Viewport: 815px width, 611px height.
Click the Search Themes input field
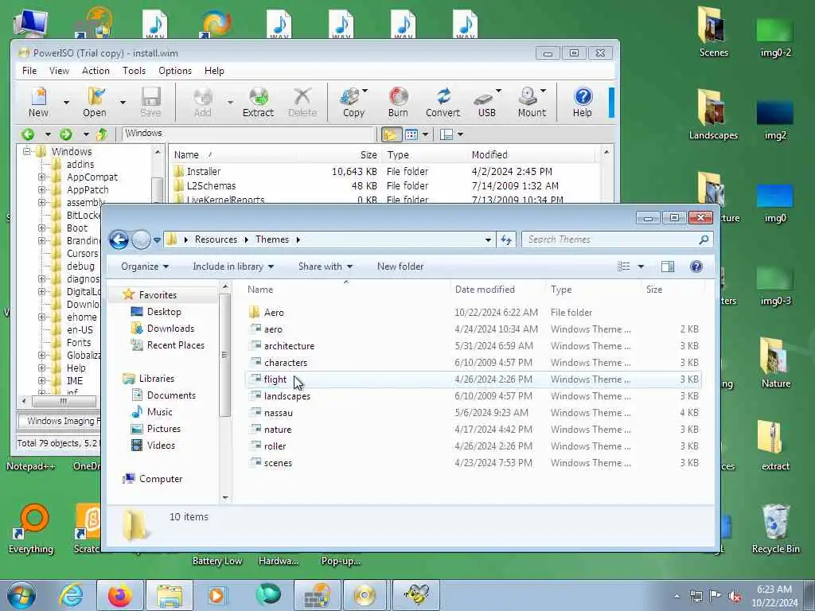(x=610, y=239)
